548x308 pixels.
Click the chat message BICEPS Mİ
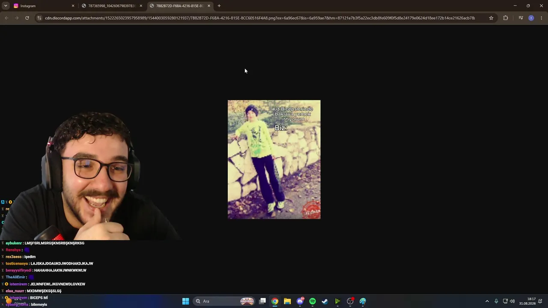(39, 298)
